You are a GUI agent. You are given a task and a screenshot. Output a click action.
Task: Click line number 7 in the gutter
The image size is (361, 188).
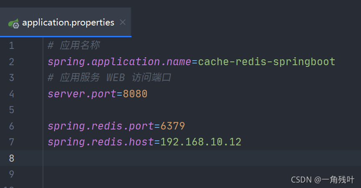pyautogui.click(x=12, y=142)
